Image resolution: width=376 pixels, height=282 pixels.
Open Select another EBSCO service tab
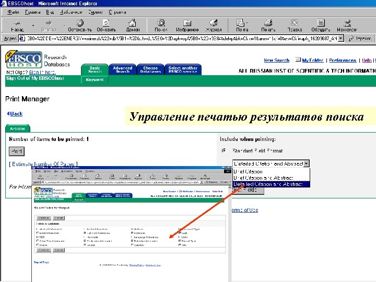pyautogui.click(x=183, y=69)
